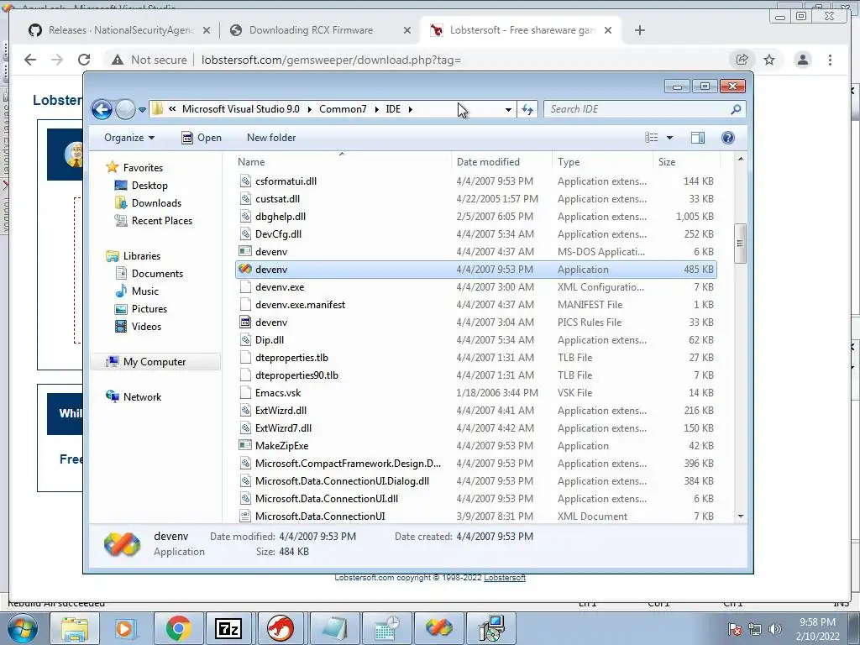Select devenv.exe.manifest file

[x=475, y=304]
